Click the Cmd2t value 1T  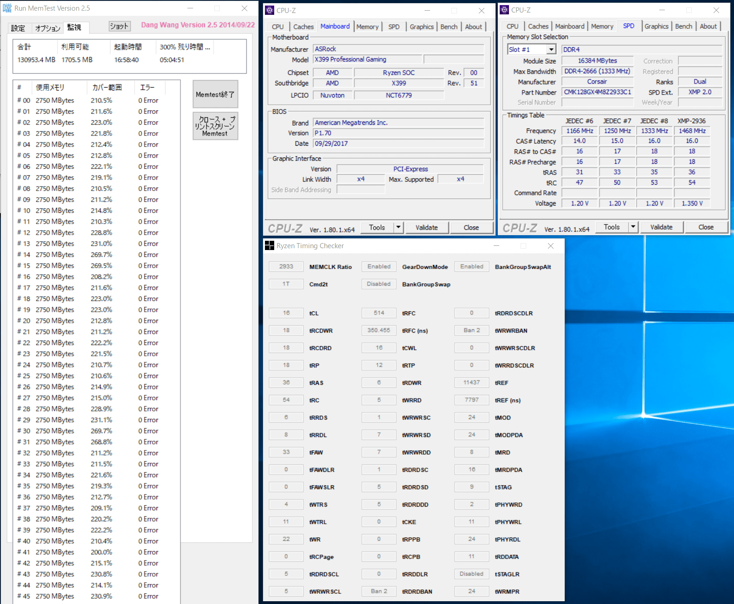[286, 284]
